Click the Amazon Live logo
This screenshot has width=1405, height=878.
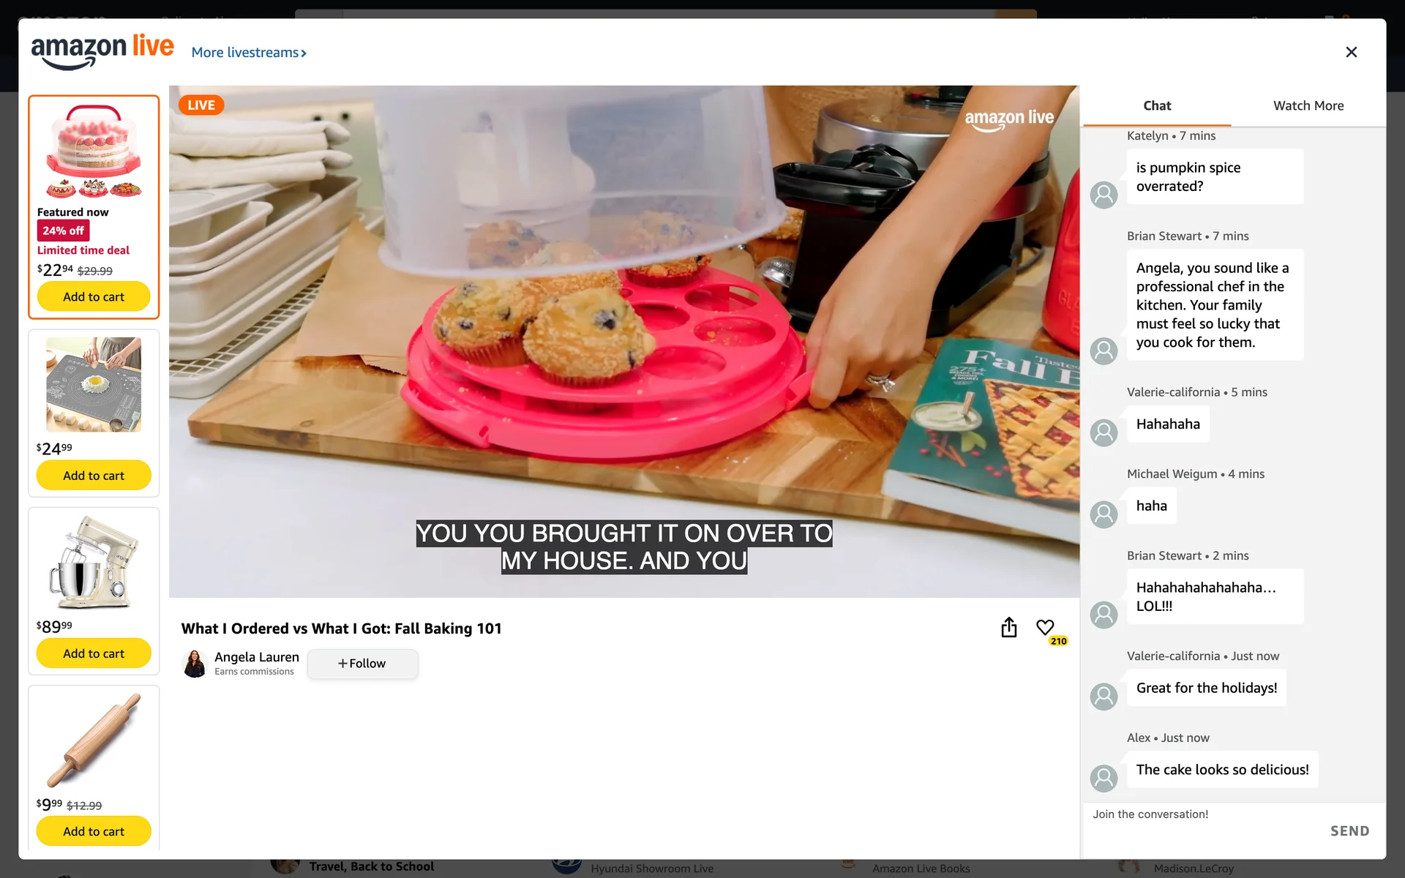coord(102,51)
